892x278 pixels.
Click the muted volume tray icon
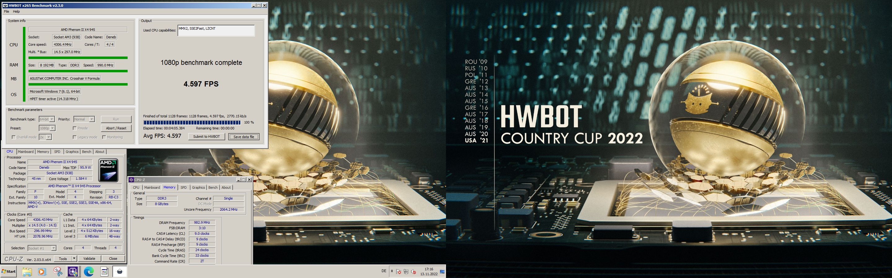(x=413, y=272)
